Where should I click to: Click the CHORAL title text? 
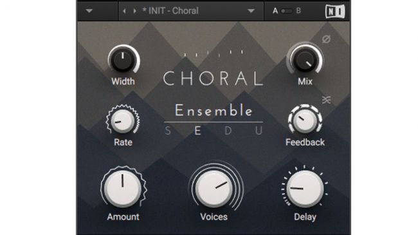[x=214, y=79]
